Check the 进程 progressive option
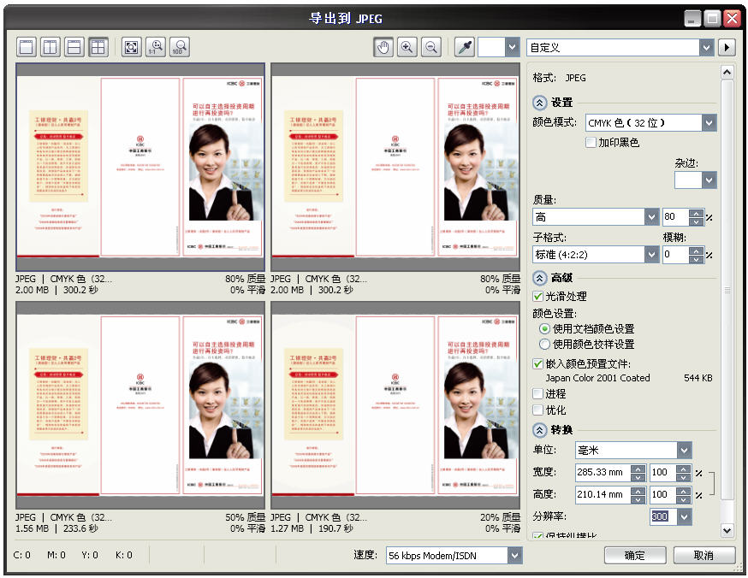 coord(537,394)
